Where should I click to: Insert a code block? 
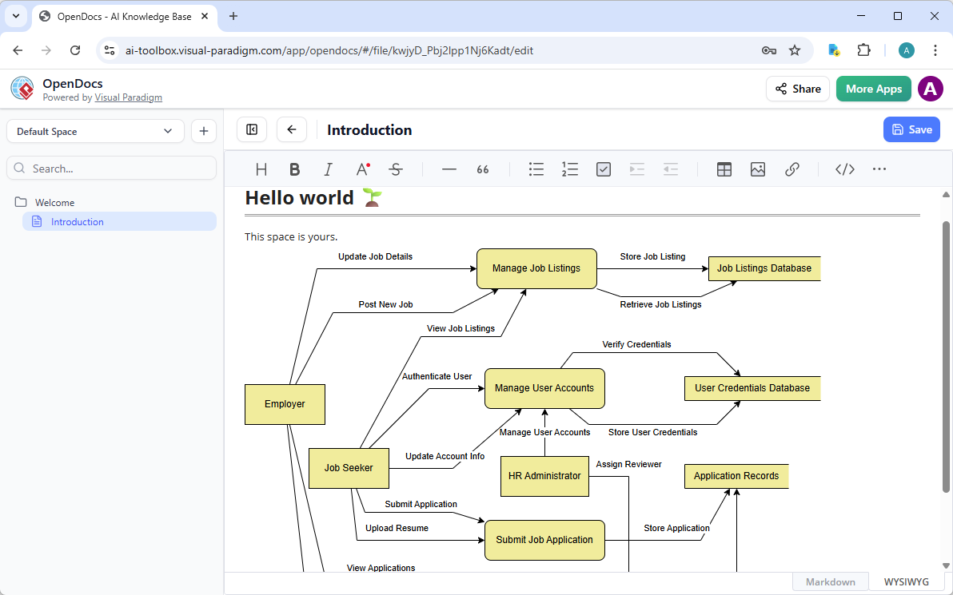(x=844, y=169)
